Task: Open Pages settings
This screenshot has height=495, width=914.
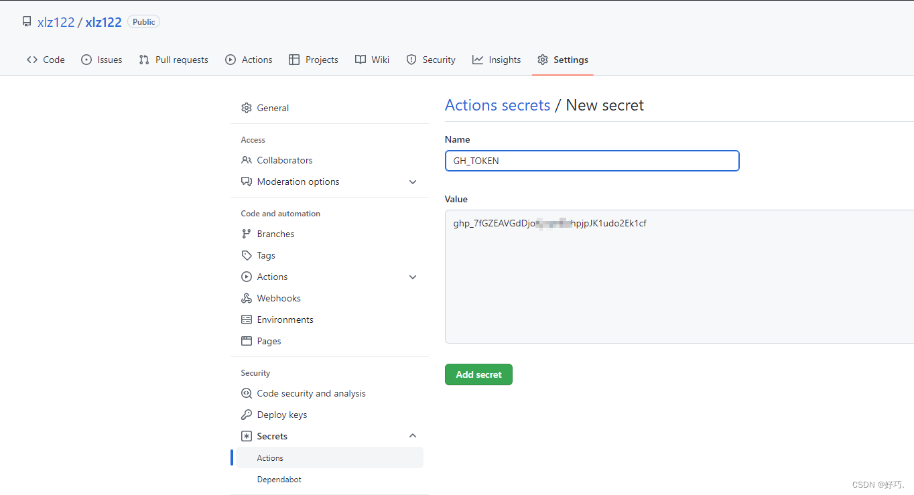Action: (330, 341)
